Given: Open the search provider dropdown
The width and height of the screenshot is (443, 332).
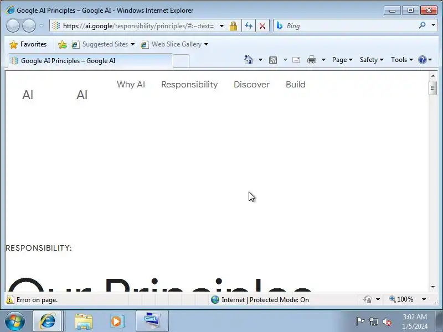Looking at the screenshot, I should (x=433, y=25).
